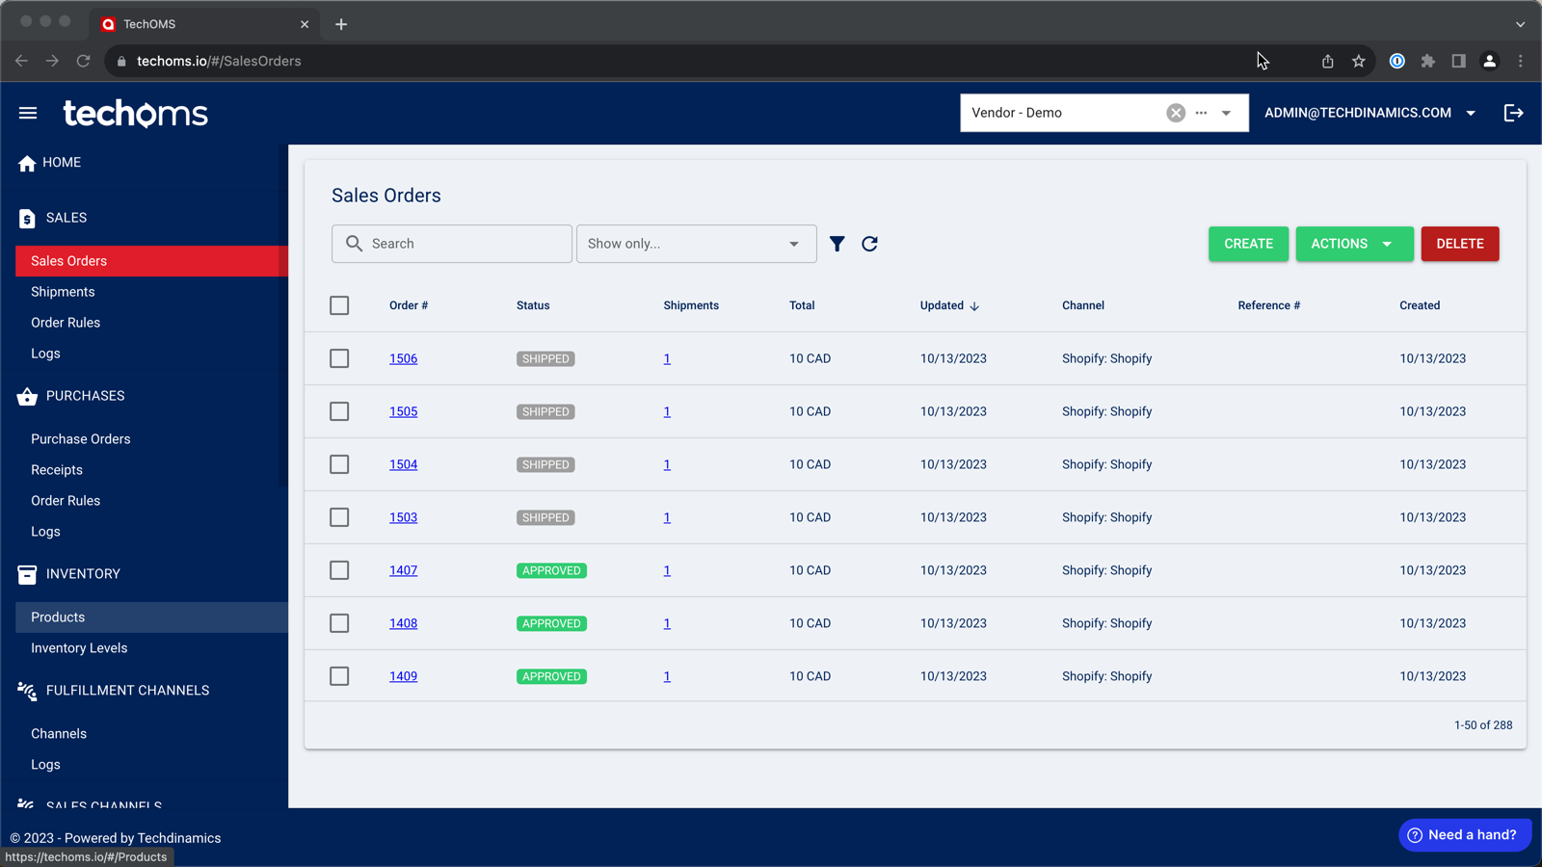Click the Search input field

coord(463,244)
